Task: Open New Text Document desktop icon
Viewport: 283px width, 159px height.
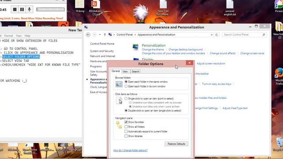Action: pos(163,8)
